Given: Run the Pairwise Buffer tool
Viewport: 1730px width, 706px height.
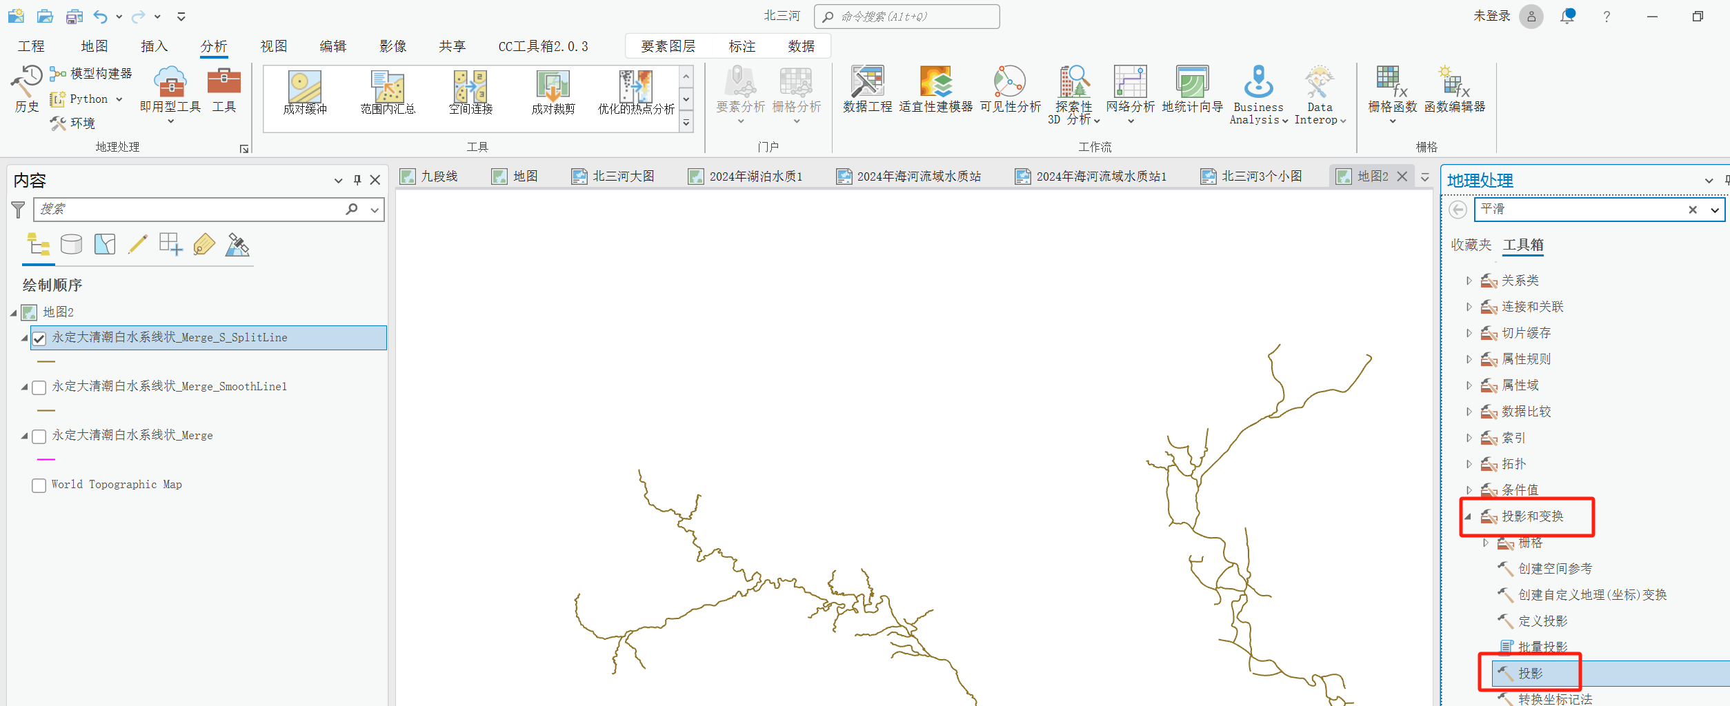Looking at the screenshot, I should (x=305, y=92).
